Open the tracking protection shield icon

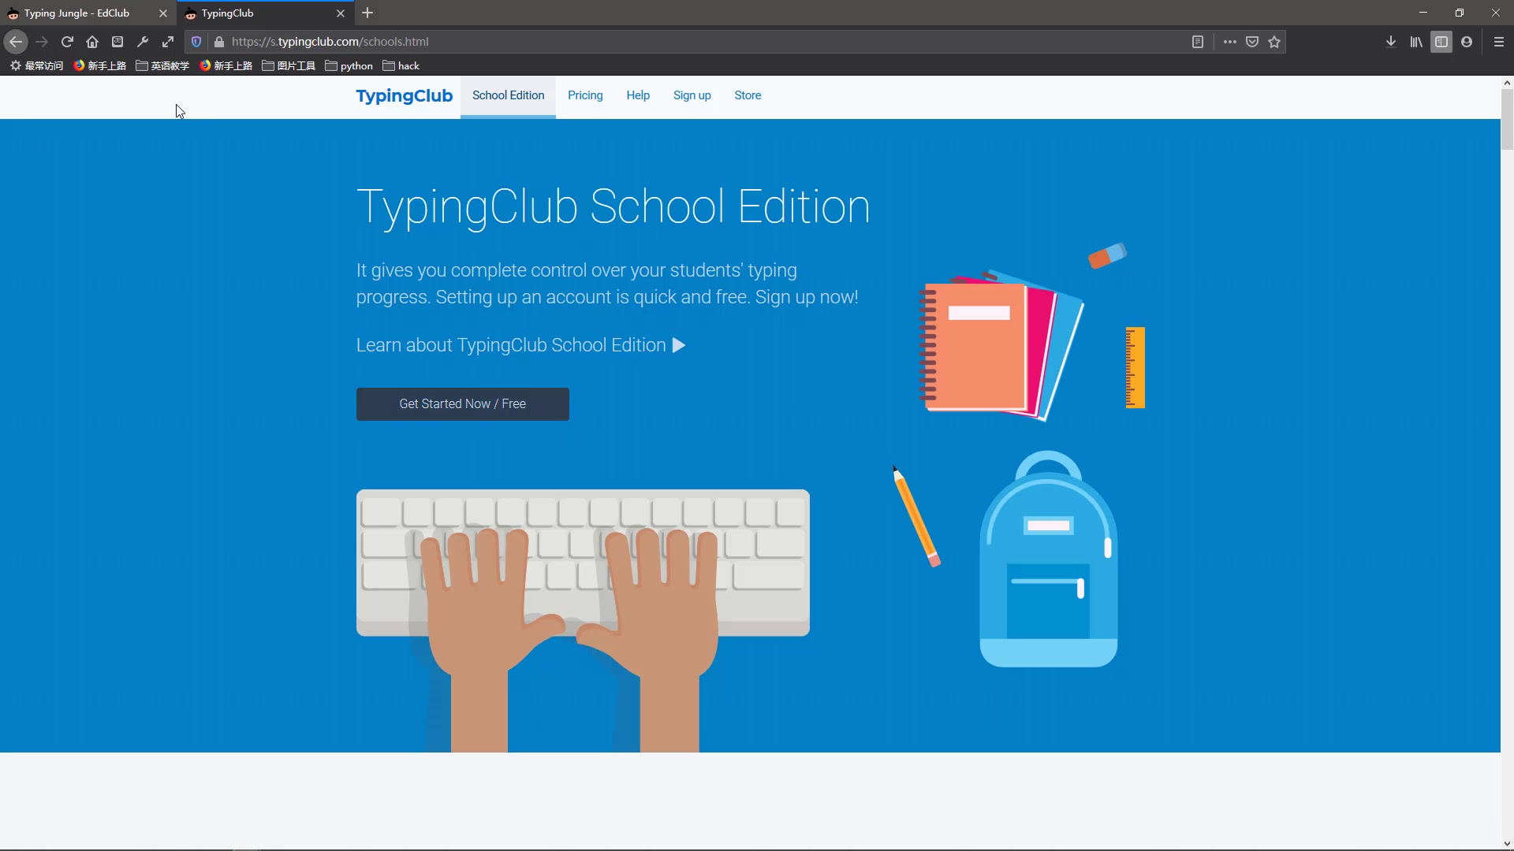click(x=196, y=42)
